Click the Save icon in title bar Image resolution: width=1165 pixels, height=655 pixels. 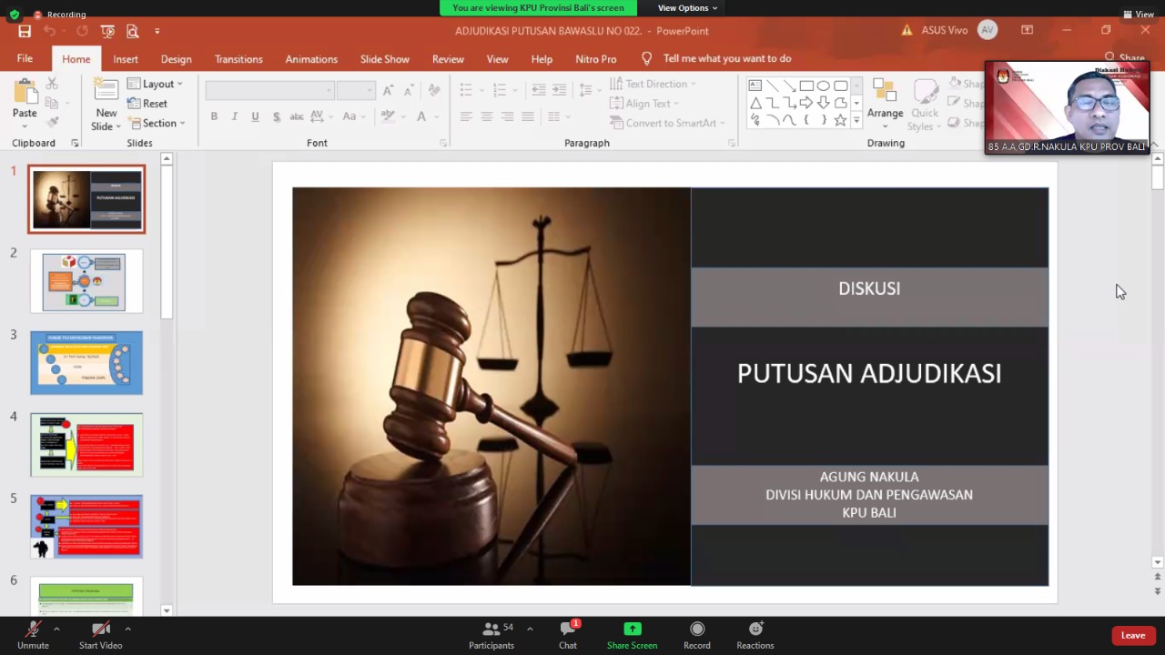coord(25,31)
